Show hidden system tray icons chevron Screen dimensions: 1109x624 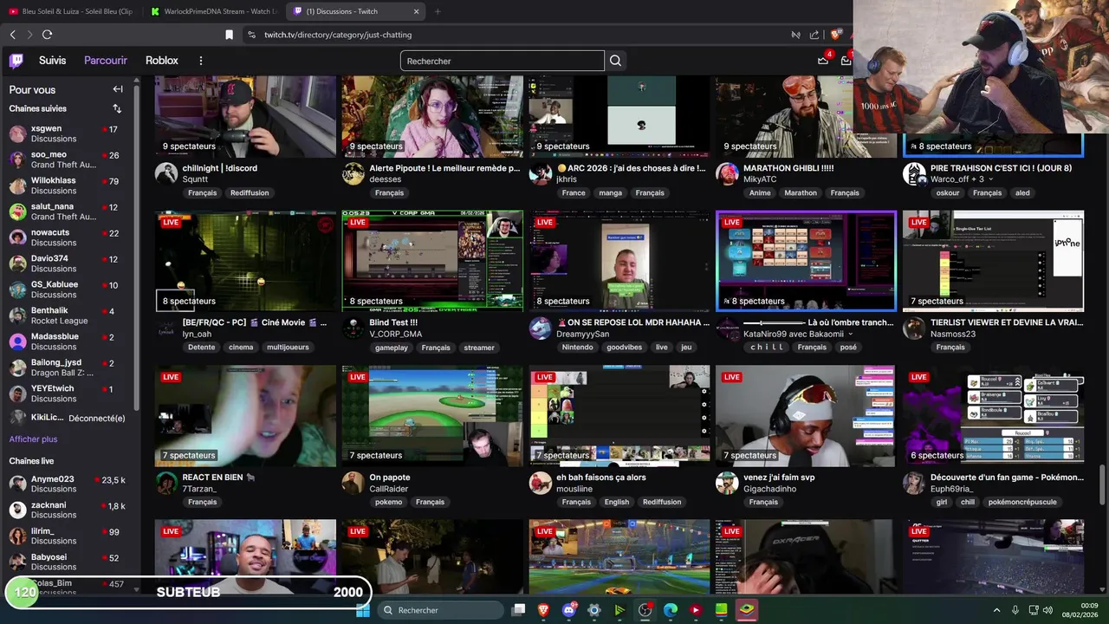tap(996, 610)
